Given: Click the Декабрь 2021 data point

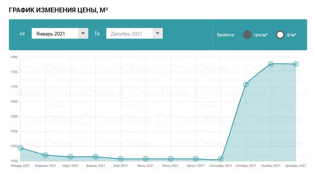Looking at the screenshot, I should point(296,64).
